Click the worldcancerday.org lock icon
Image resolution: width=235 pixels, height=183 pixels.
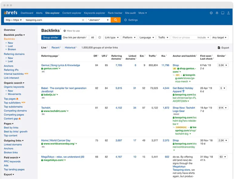click(x=42, y=144)
